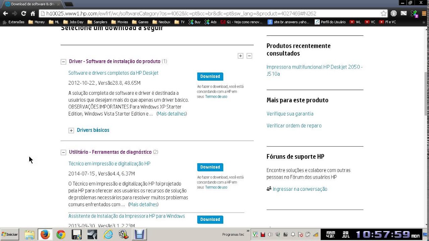This screenshot has width=429, height=241.
Task: Go back using the browser back arrow
Action: (5, 14)
